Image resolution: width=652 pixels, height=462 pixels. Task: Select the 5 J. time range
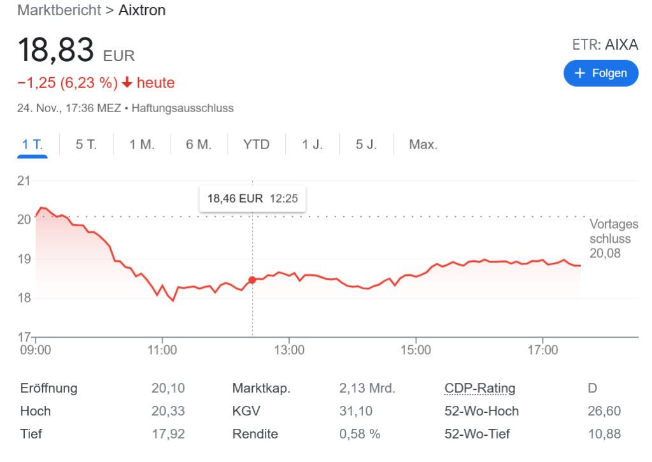(365, 145)
